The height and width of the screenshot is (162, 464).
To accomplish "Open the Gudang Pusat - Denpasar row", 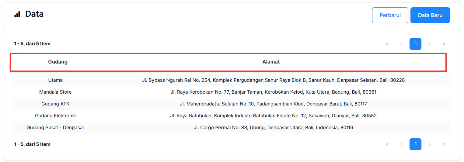I will 55,128.
